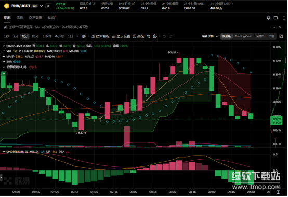Select the 1分 time interval
288x197 pixels.
(x=16, y=36)
